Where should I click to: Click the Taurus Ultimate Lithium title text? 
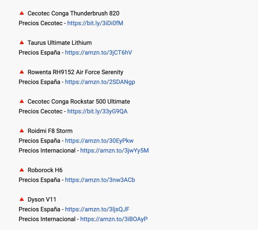pyautogui.click(x=59, y=43)
